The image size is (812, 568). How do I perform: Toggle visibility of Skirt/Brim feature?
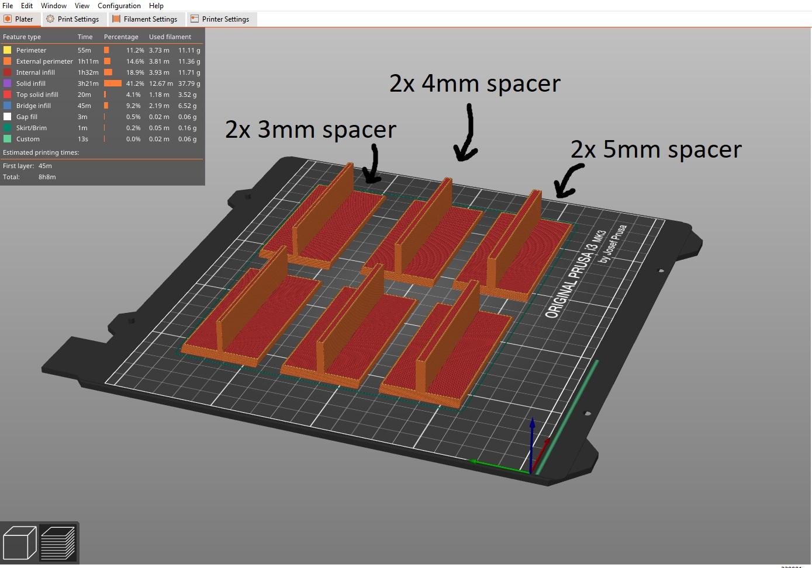tap(102, 128)
